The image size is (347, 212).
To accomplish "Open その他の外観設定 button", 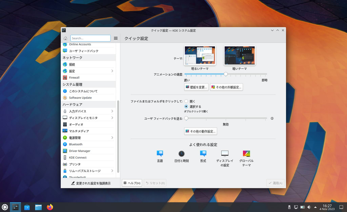I will [x=226, y=87].
